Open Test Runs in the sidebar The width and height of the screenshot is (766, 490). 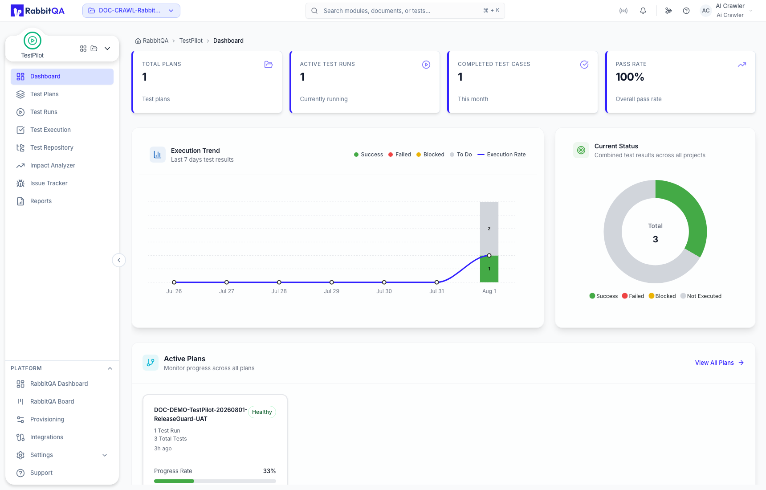pyautogui.click(x=62, y=112)
